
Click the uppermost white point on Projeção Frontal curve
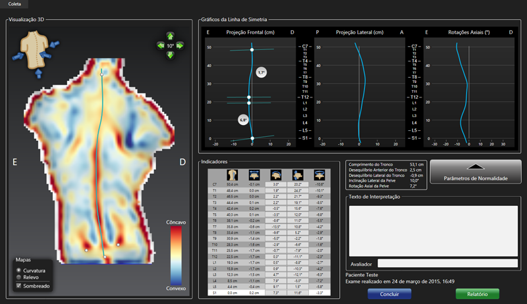pyautogui.click(x=252, y=49)
